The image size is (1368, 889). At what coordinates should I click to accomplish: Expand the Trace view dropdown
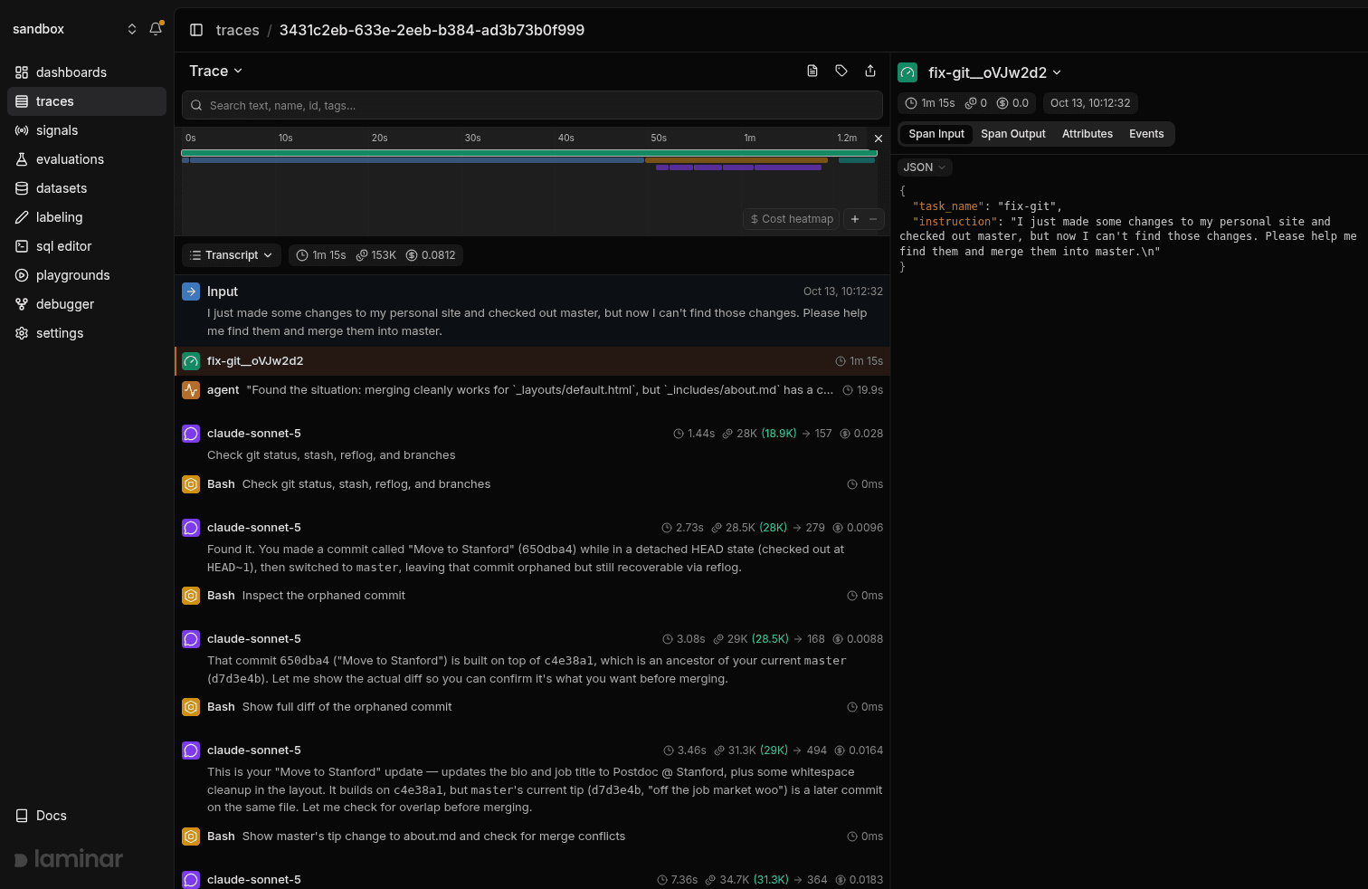pos(216,71)
